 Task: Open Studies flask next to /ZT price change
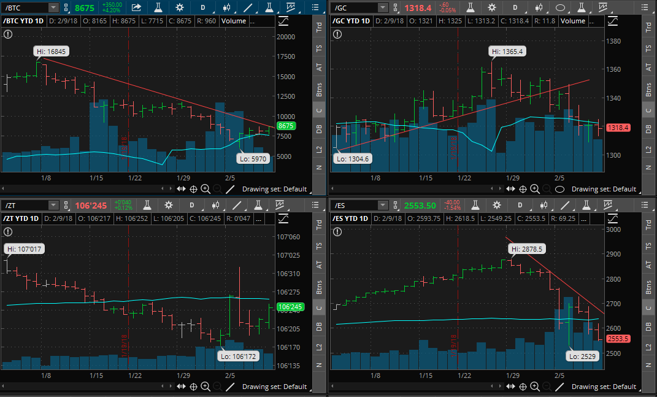tap(147, 205)
